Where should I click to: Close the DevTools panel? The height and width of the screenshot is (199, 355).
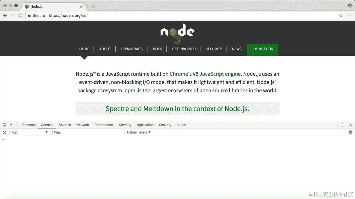tap(351, 125)
